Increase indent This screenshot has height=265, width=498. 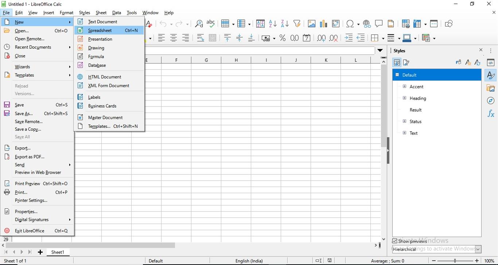point(349,38)
